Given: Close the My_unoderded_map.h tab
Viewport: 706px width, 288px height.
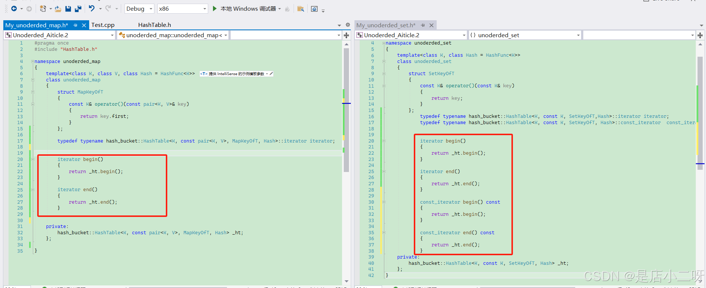Looking at the screenshot, I should [x=84, y=25].
